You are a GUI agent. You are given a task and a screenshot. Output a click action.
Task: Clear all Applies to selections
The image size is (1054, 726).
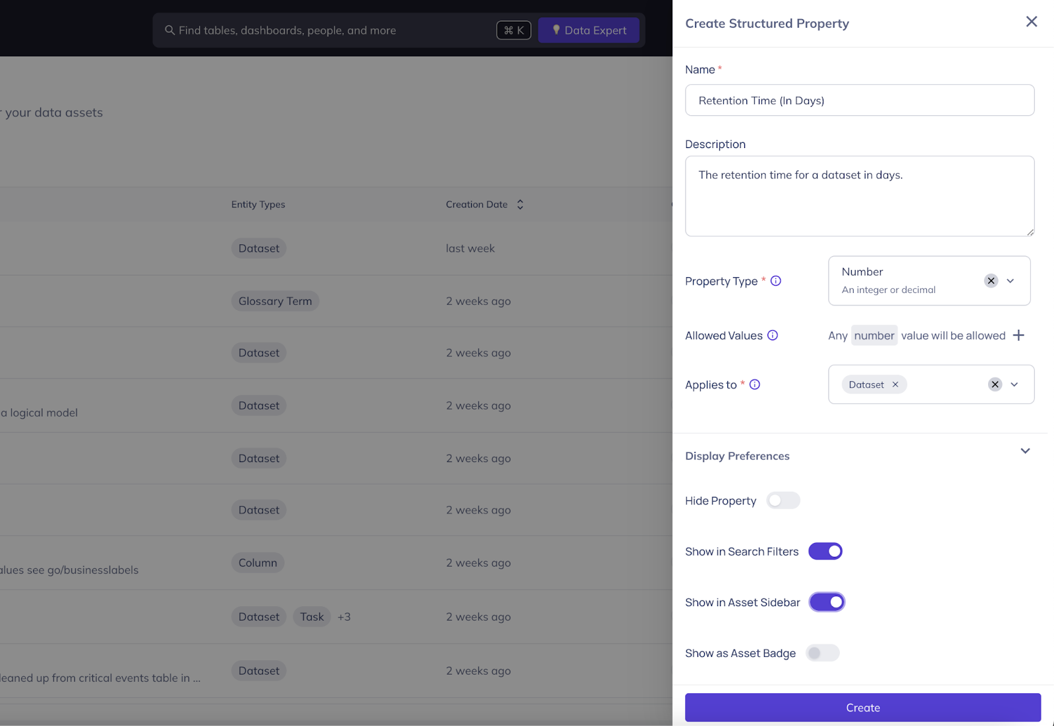[x=995, y=384]
